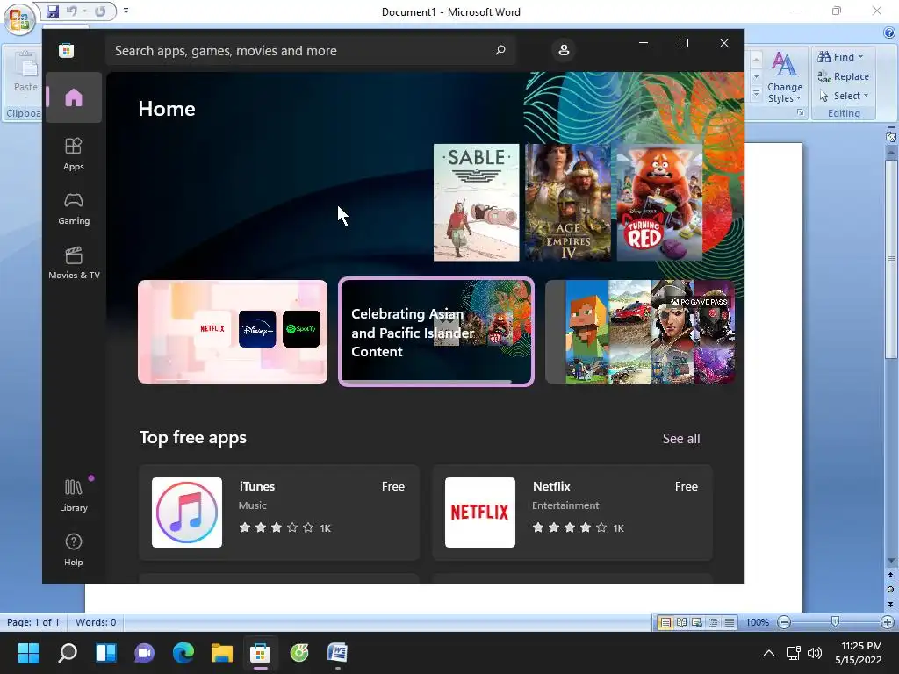Open the Sable game thumbnail
899x674 pixels.
[476, 203]
